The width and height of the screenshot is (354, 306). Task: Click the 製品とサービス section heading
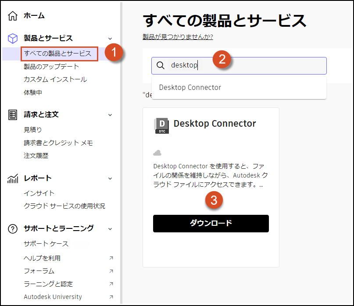point(48,39)
